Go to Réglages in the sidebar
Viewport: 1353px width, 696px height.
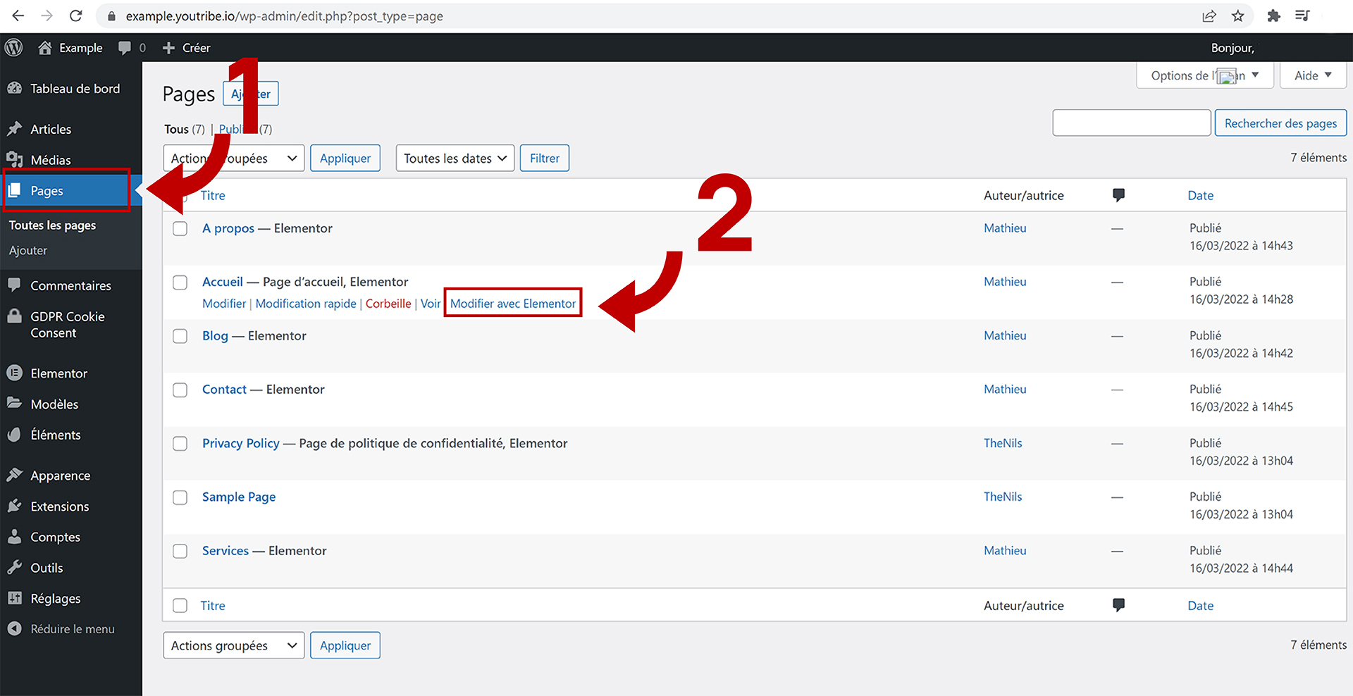(x=55, y=599)
